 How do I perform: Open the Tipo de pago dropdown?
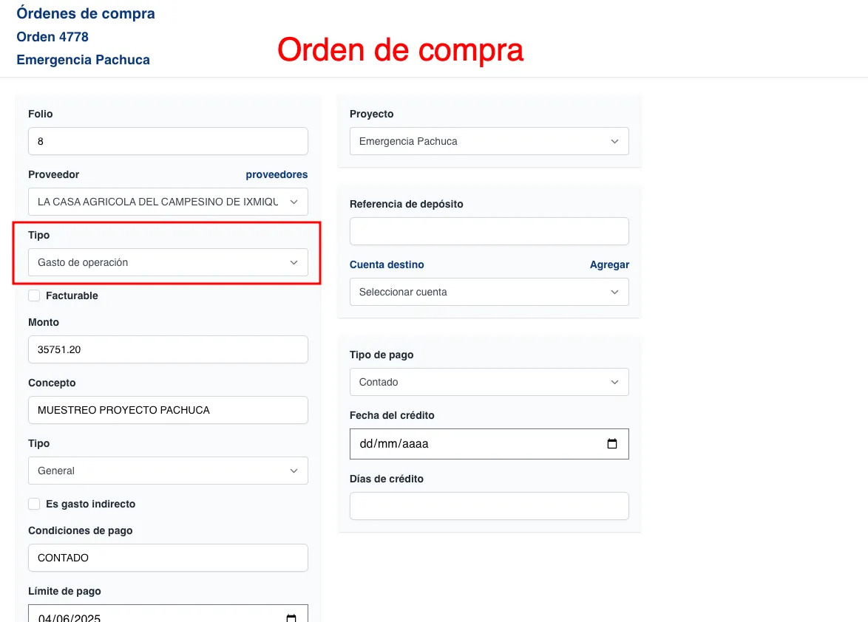pos(489,382)
